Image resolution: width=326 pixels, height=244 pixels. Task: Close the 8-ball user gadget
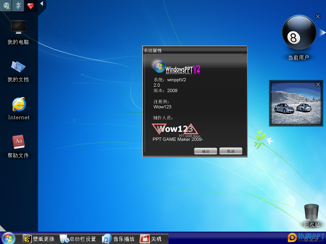(x=317, y=17)
